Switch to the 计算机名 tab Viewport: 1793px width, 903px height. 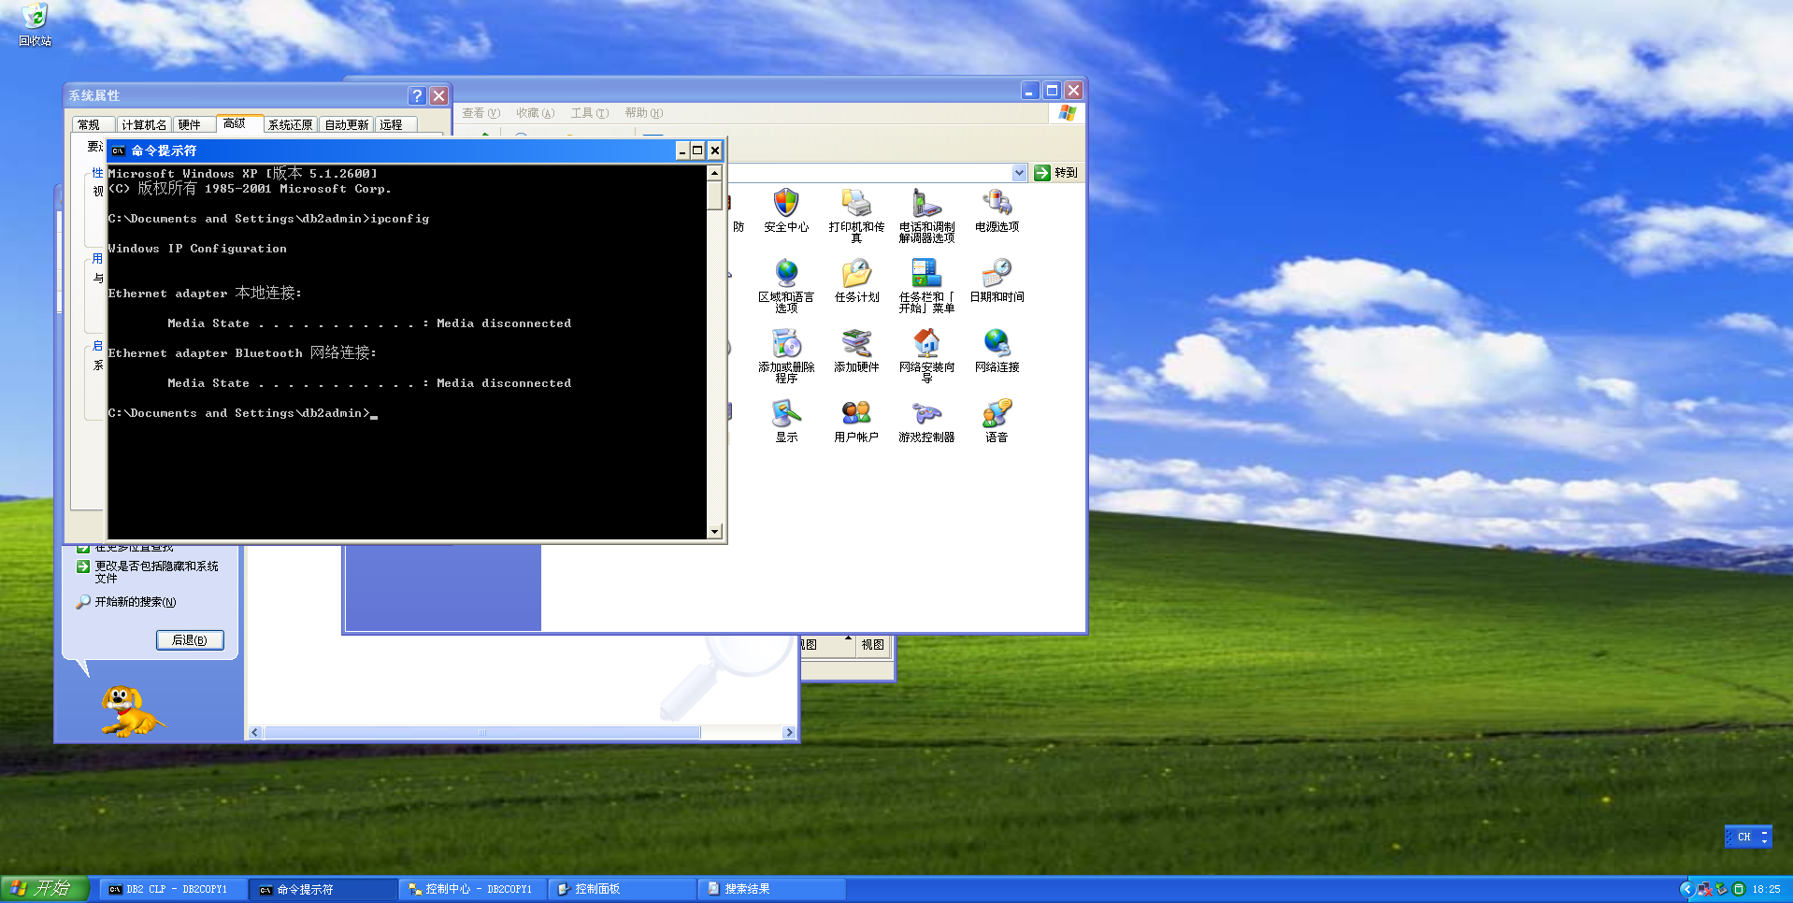point(144,124)
